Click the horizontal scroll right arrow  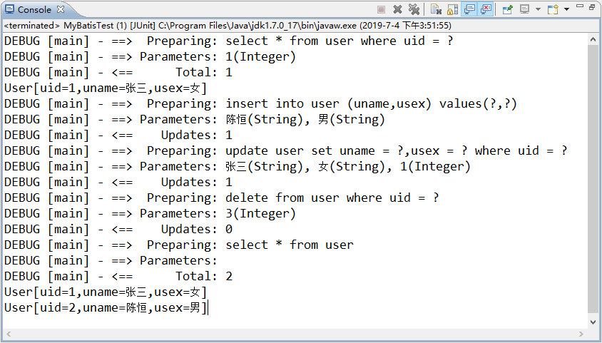[x=582, y=334]
